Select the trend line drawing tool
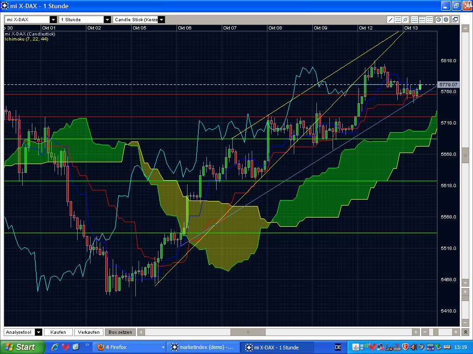This screenshot has width=473, height=354. click(x=390, y=19)
